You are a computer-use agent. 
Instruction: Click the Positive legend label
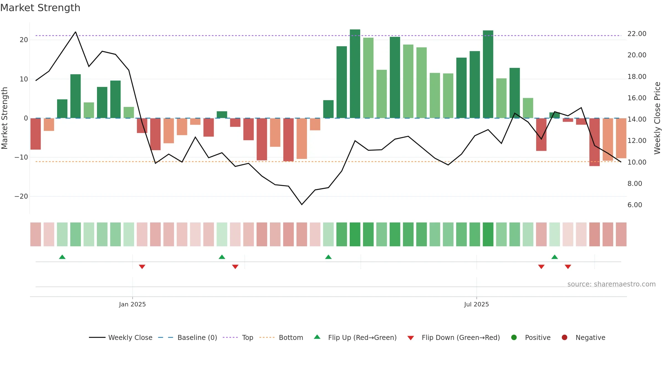coord(538,337)
